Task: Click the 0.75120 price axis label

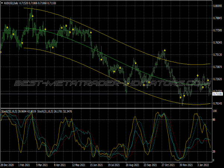Action: (x=218, y=55)
